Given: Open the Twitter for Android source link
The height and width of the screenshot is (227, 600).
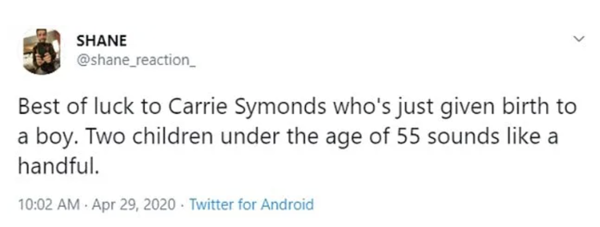Looking at the screenshot, I should tap(252, 204).
